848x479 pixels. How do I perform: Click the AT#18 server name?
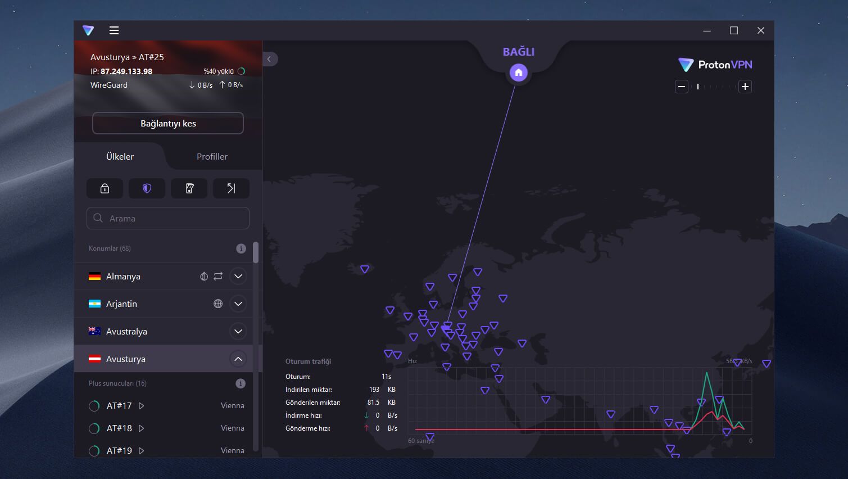tap(119, 428)
